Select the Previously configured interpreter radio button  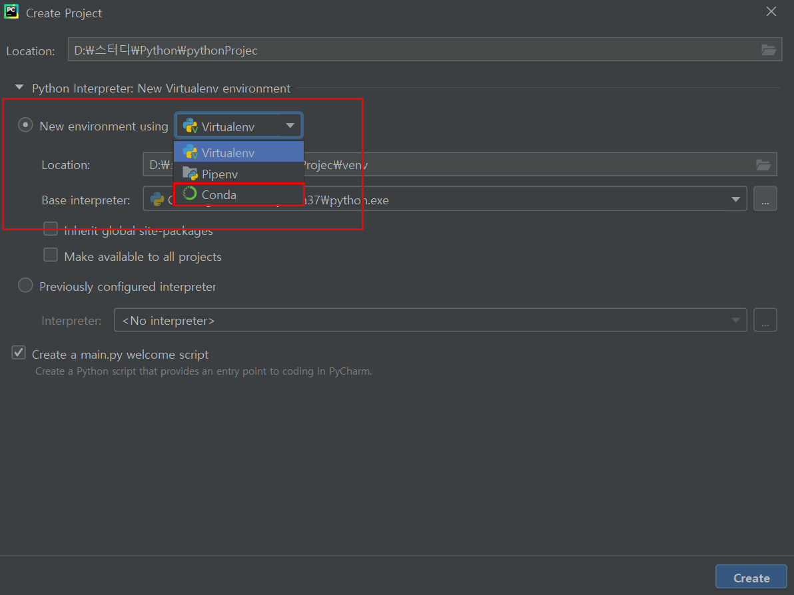pos(25,286)
